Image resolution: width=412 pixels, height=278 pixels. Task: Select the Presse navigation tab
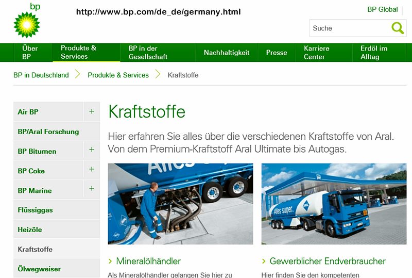[x=277, y=53]
